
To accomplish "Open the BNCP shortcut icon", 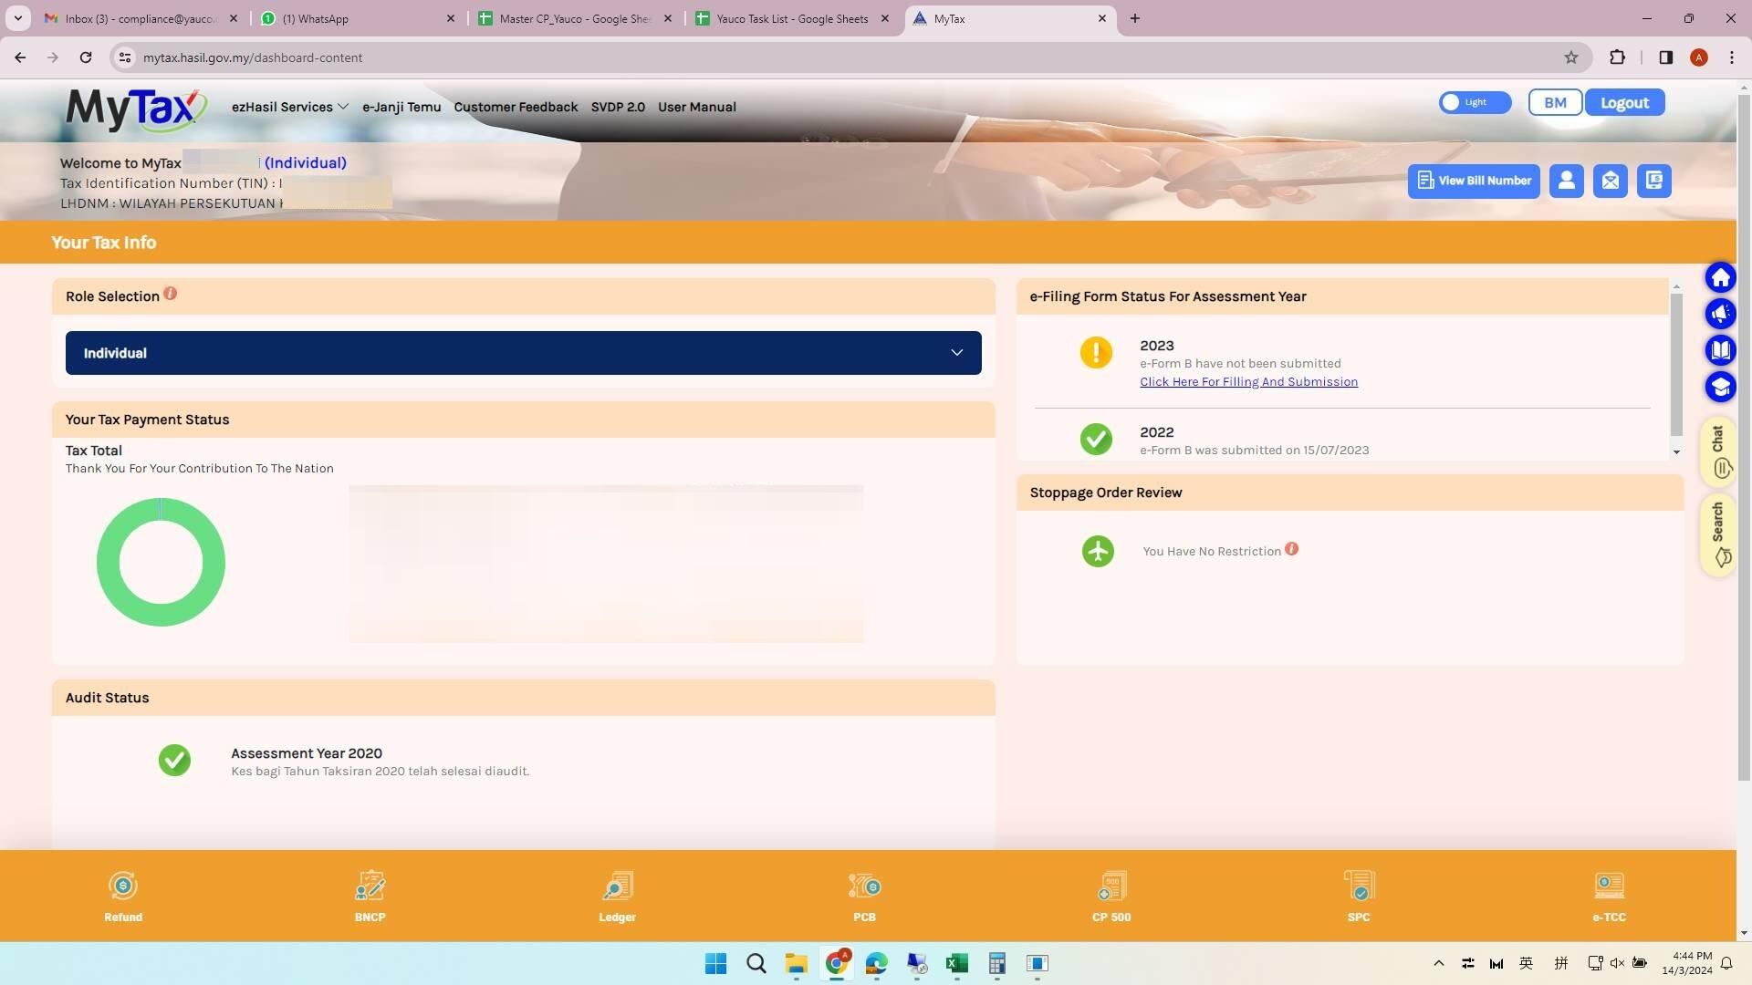I will (x=370, y=886).
